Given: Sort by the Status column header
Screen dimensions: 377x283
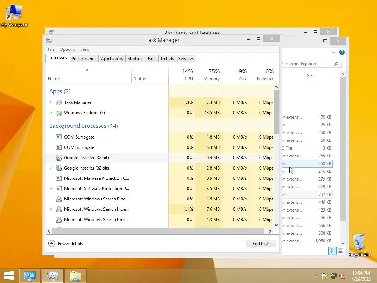Looking at the screenshot, I should pyautogui.click(x=150, y=75).
